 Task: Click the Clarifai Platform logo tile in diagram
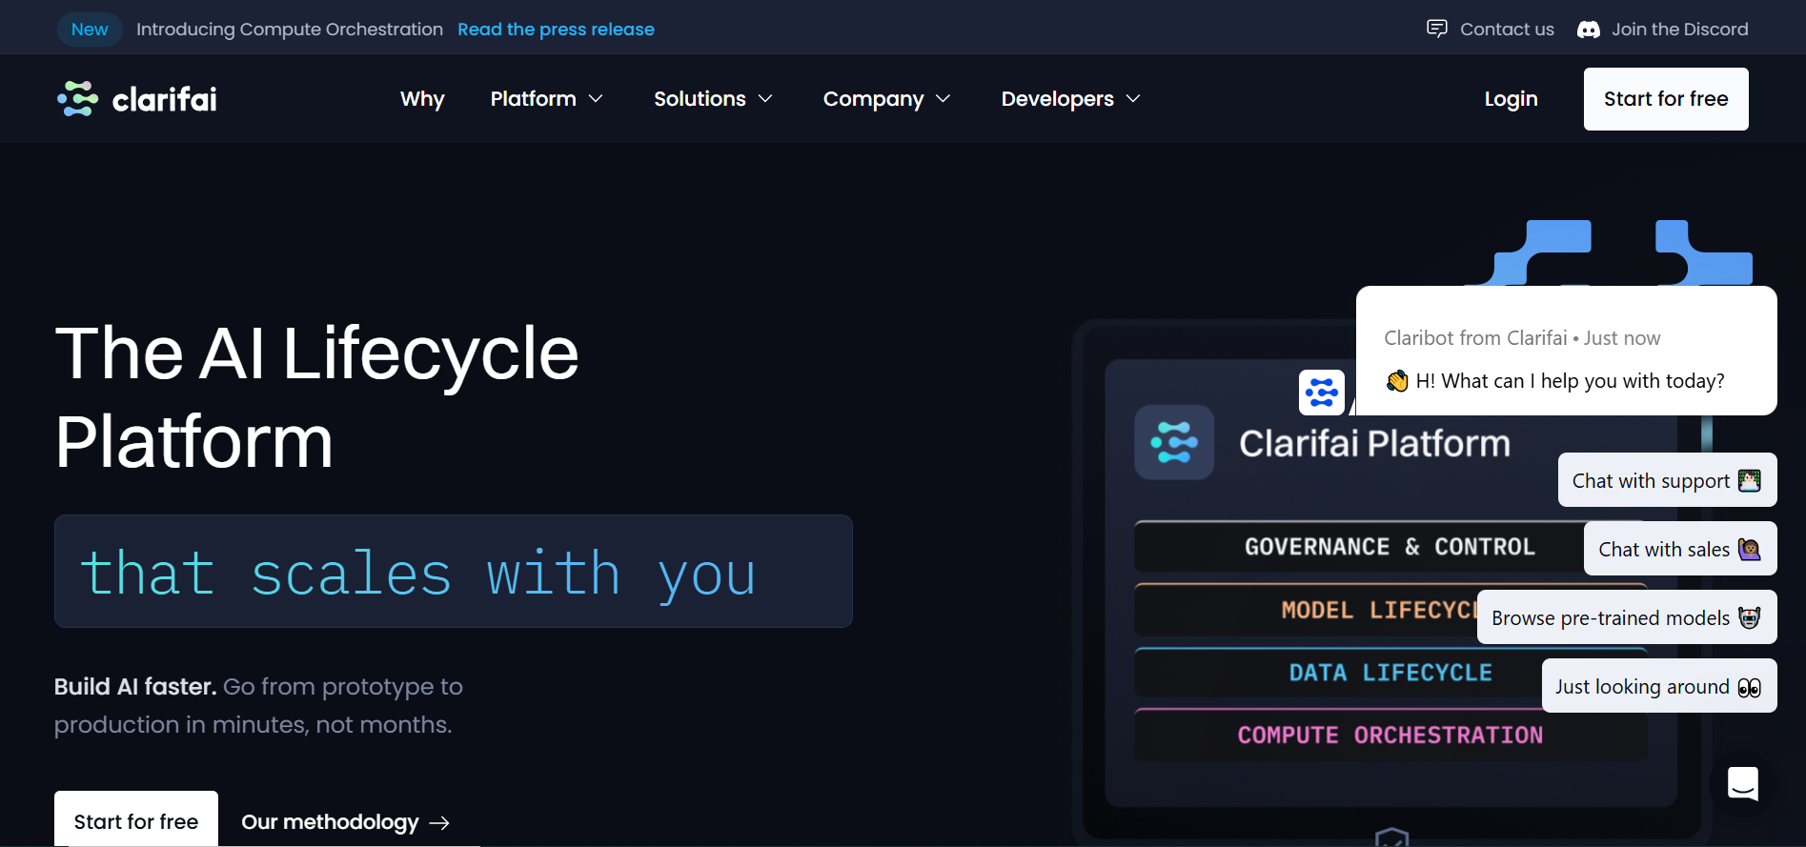tap(1174, 442)
